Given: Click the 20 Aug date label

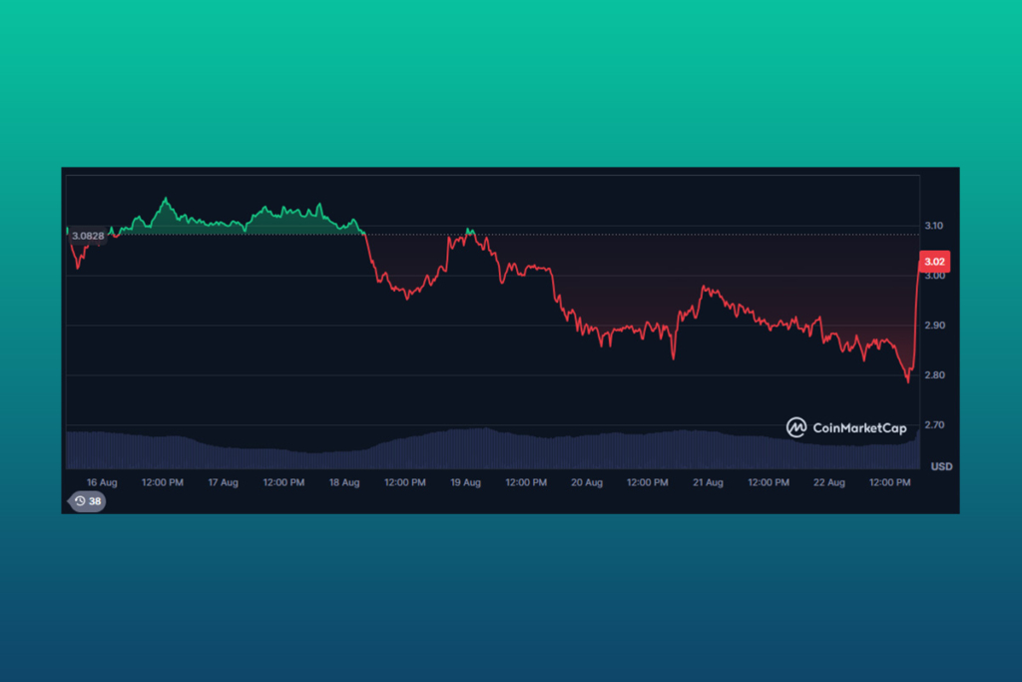Looking at the screenshot, I should 586,481.
